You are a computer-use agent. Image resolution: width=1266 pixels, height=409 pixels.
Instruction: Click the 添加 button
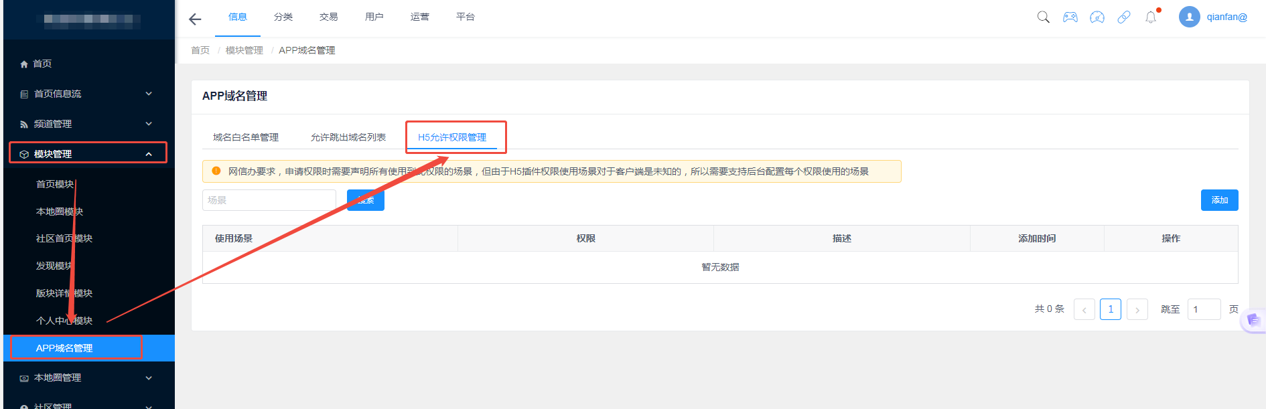(1218, 200)
